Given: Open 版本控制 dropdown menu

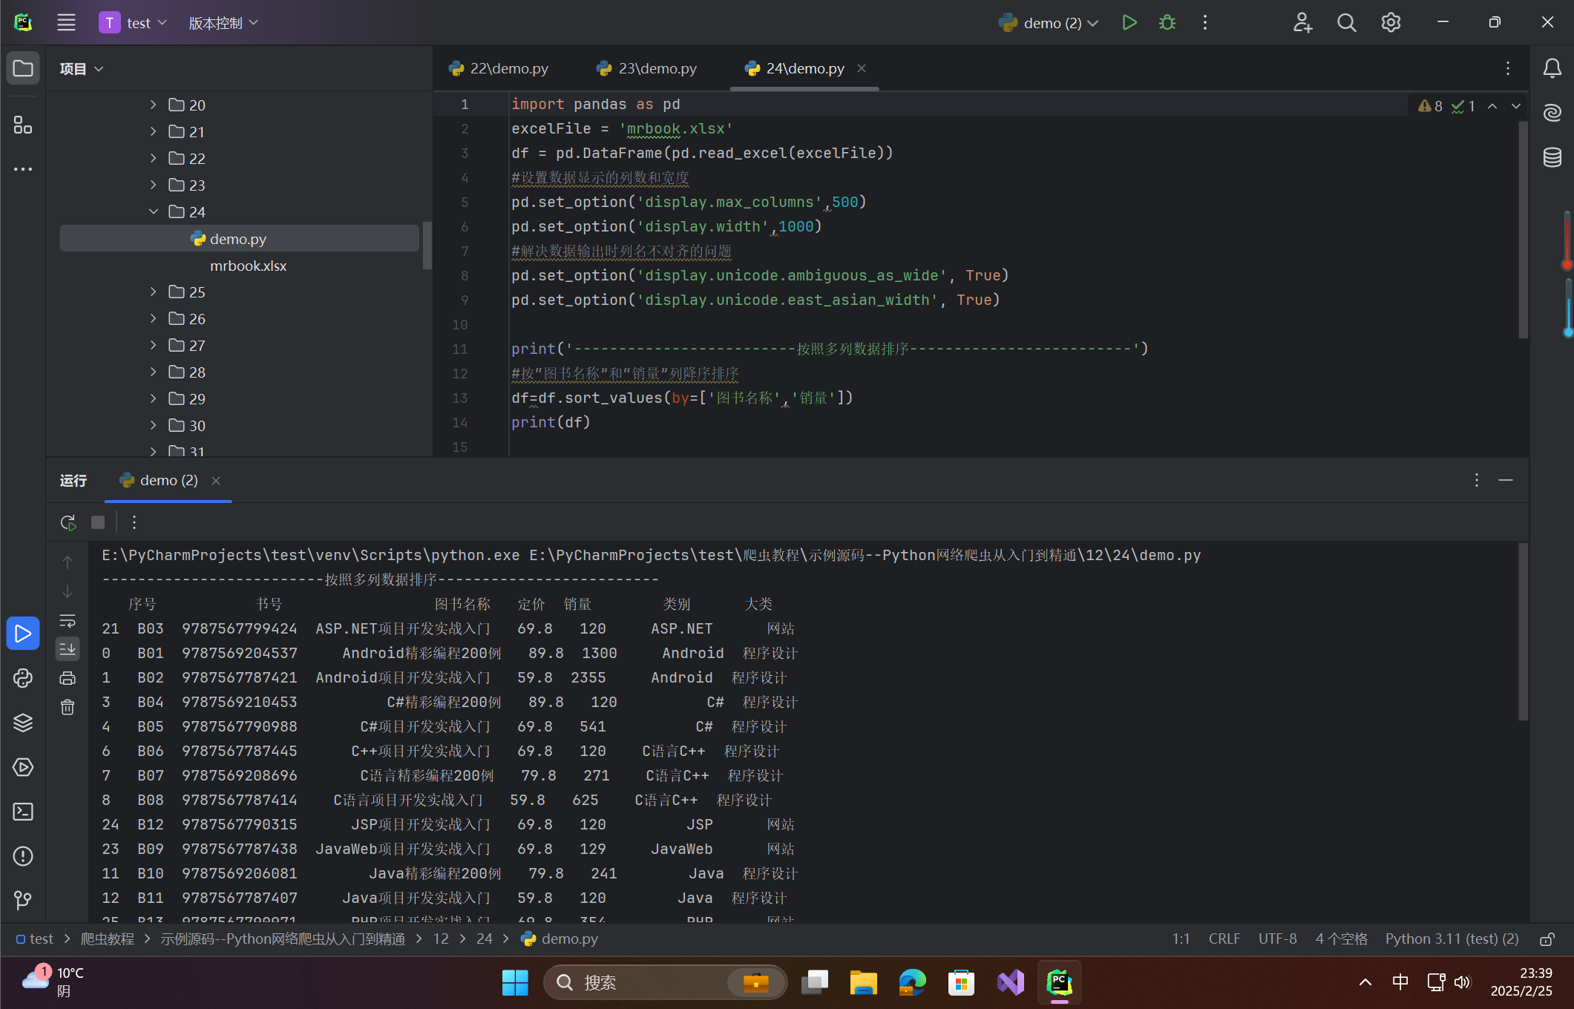Looking at the screenshot, I should 223,22.
